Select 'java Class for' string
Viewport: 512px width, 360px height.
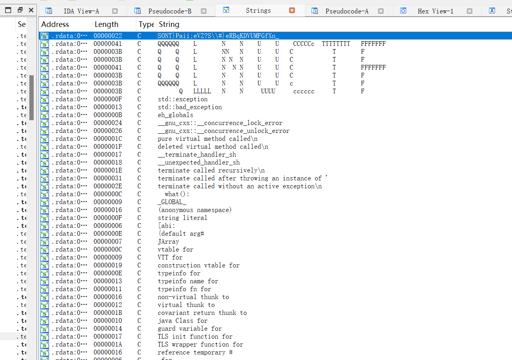[183, 321]
